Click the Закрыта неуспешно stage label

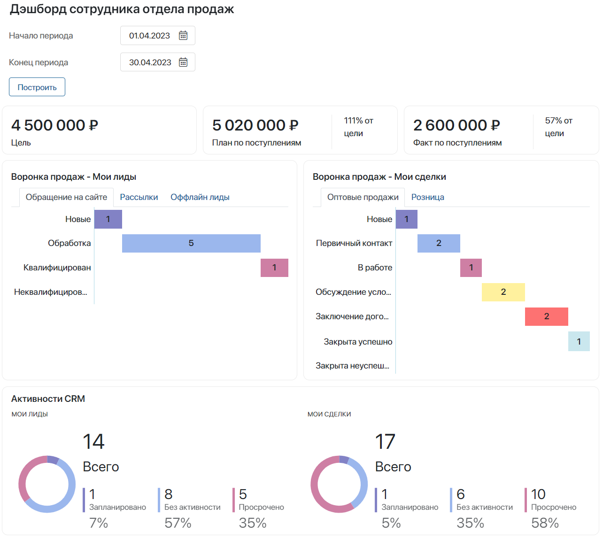[x=352, y=366]
